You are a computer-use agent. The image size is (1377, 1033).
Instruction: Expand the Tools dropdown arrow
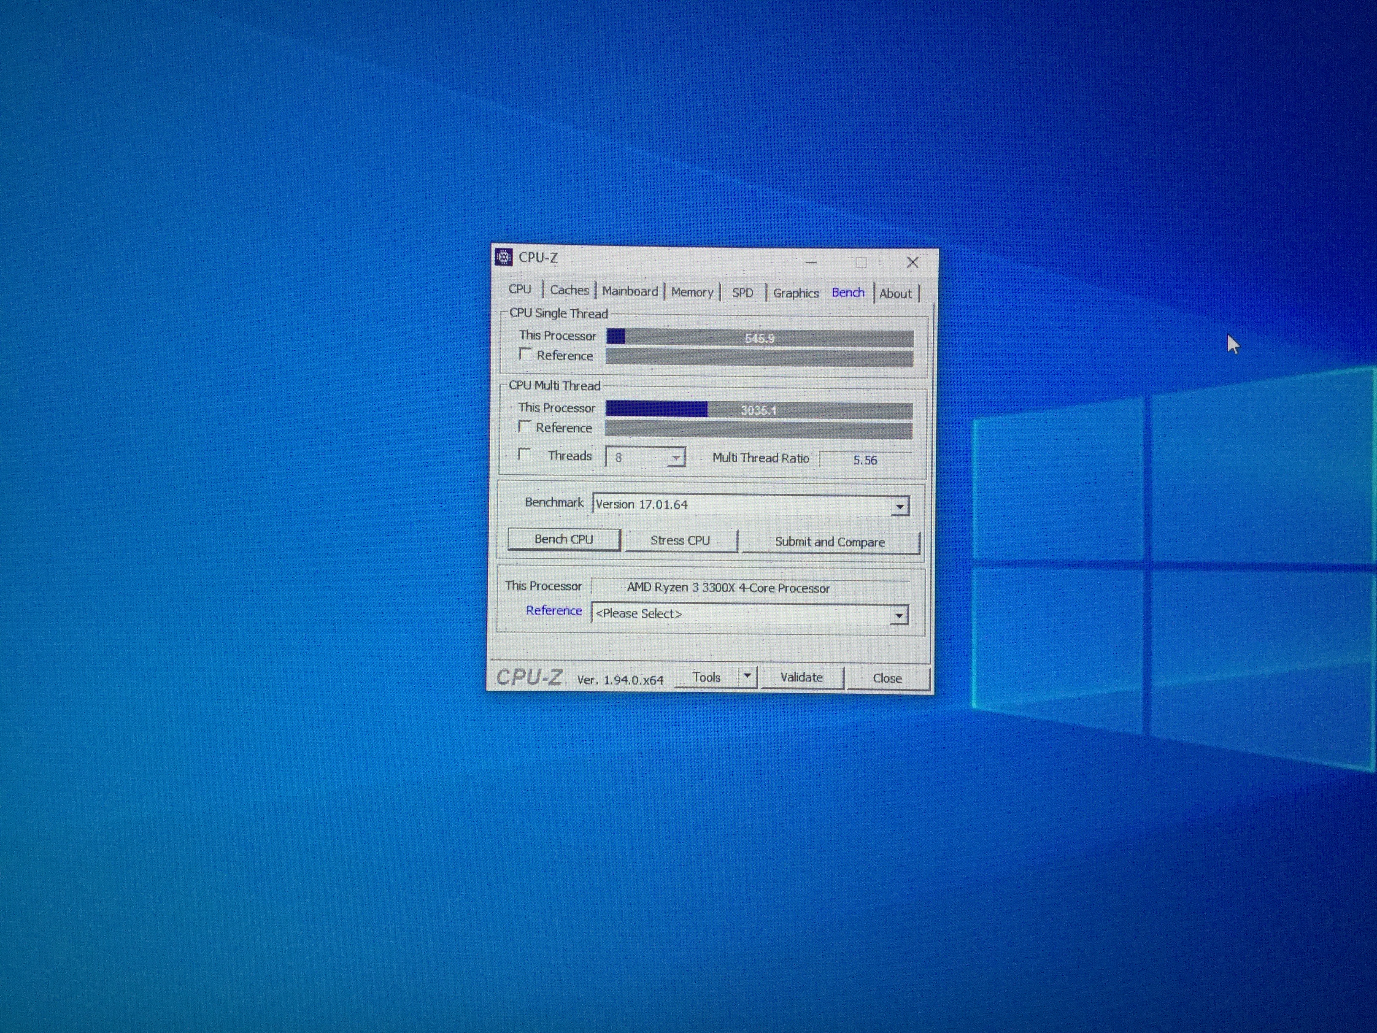pyautogui.click(x=747, y=676)
